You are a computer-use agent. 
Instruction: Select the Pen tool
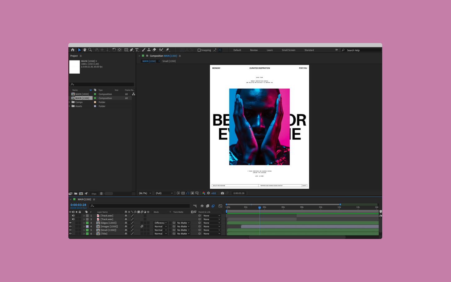tap(131, 50)
